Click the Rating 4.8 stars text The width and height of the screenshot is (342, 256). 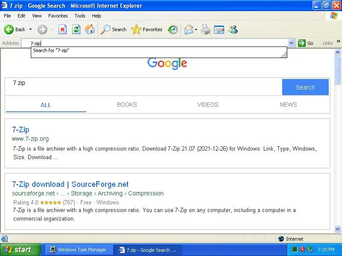pos(66,202)
